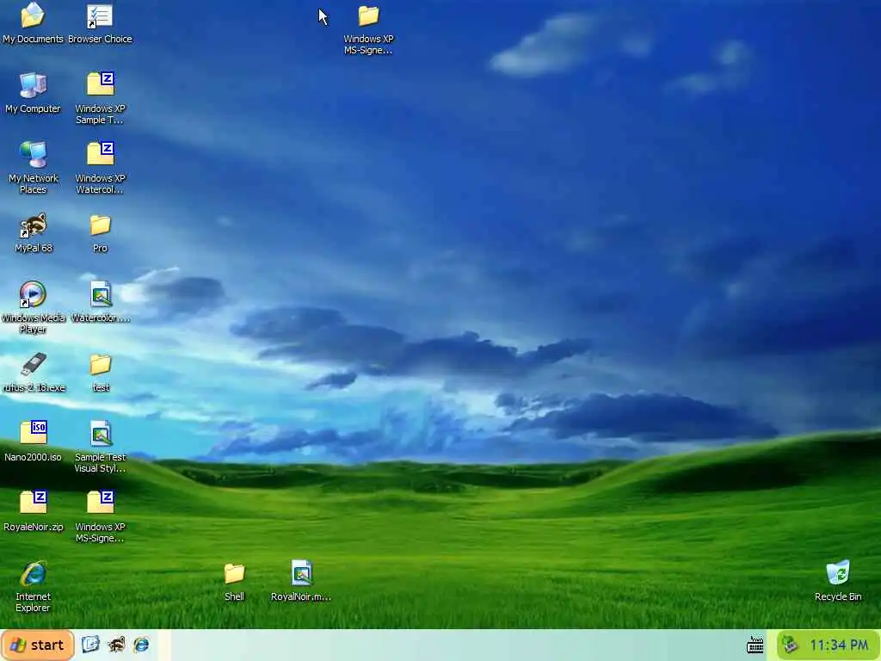
Task: Open the Start menu
Action: [38, 645]
